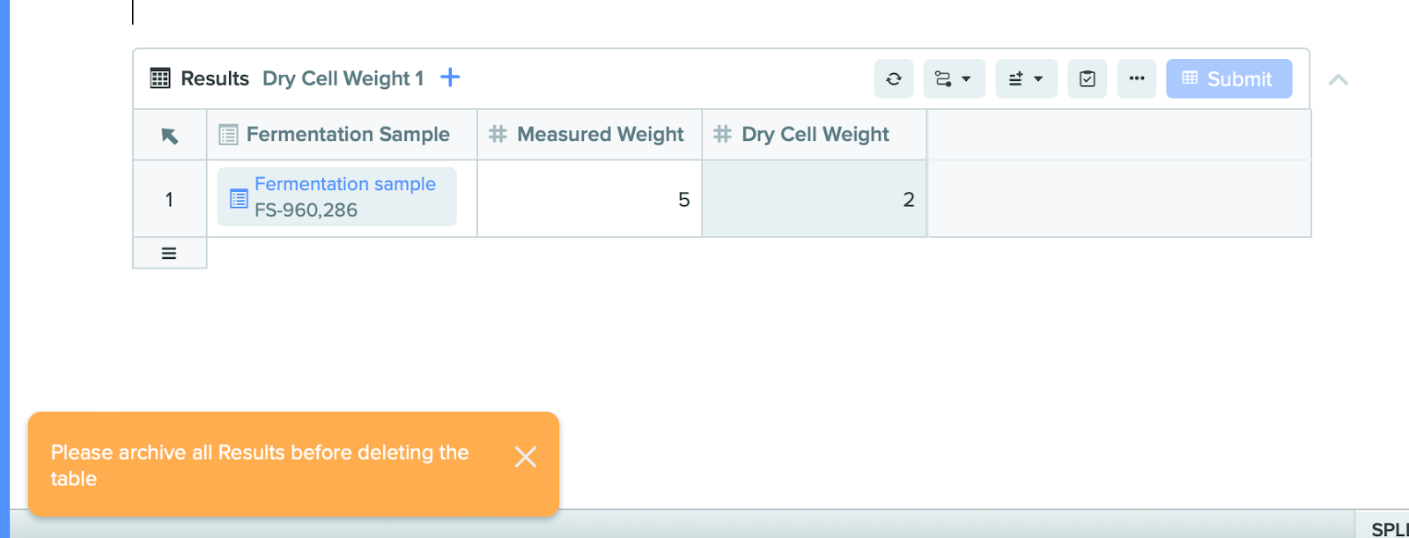Open the three-dots more options menu
The image size is (1409, 538).
coord(1136,79)
